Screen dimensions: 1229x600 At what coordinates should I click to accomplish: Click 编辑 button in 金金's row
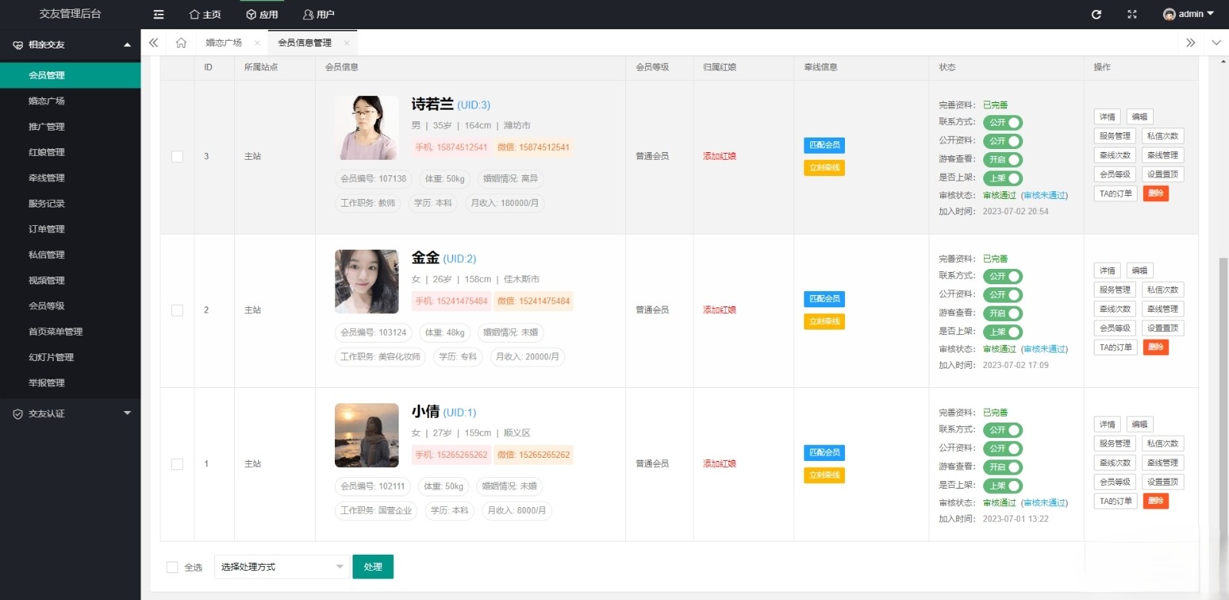(x=1140, y=270)
